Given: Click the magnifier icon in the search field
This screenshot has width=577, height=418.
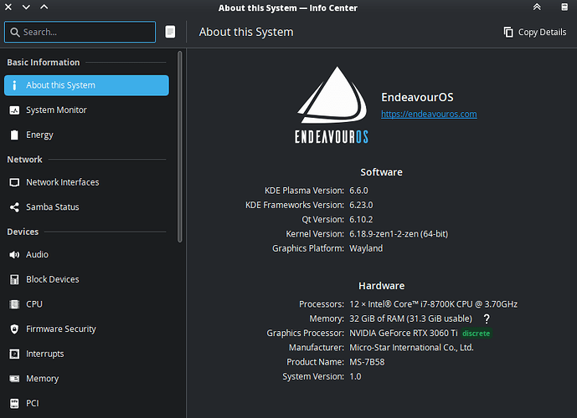Looking at the screenshot, I should click(15, 33).
